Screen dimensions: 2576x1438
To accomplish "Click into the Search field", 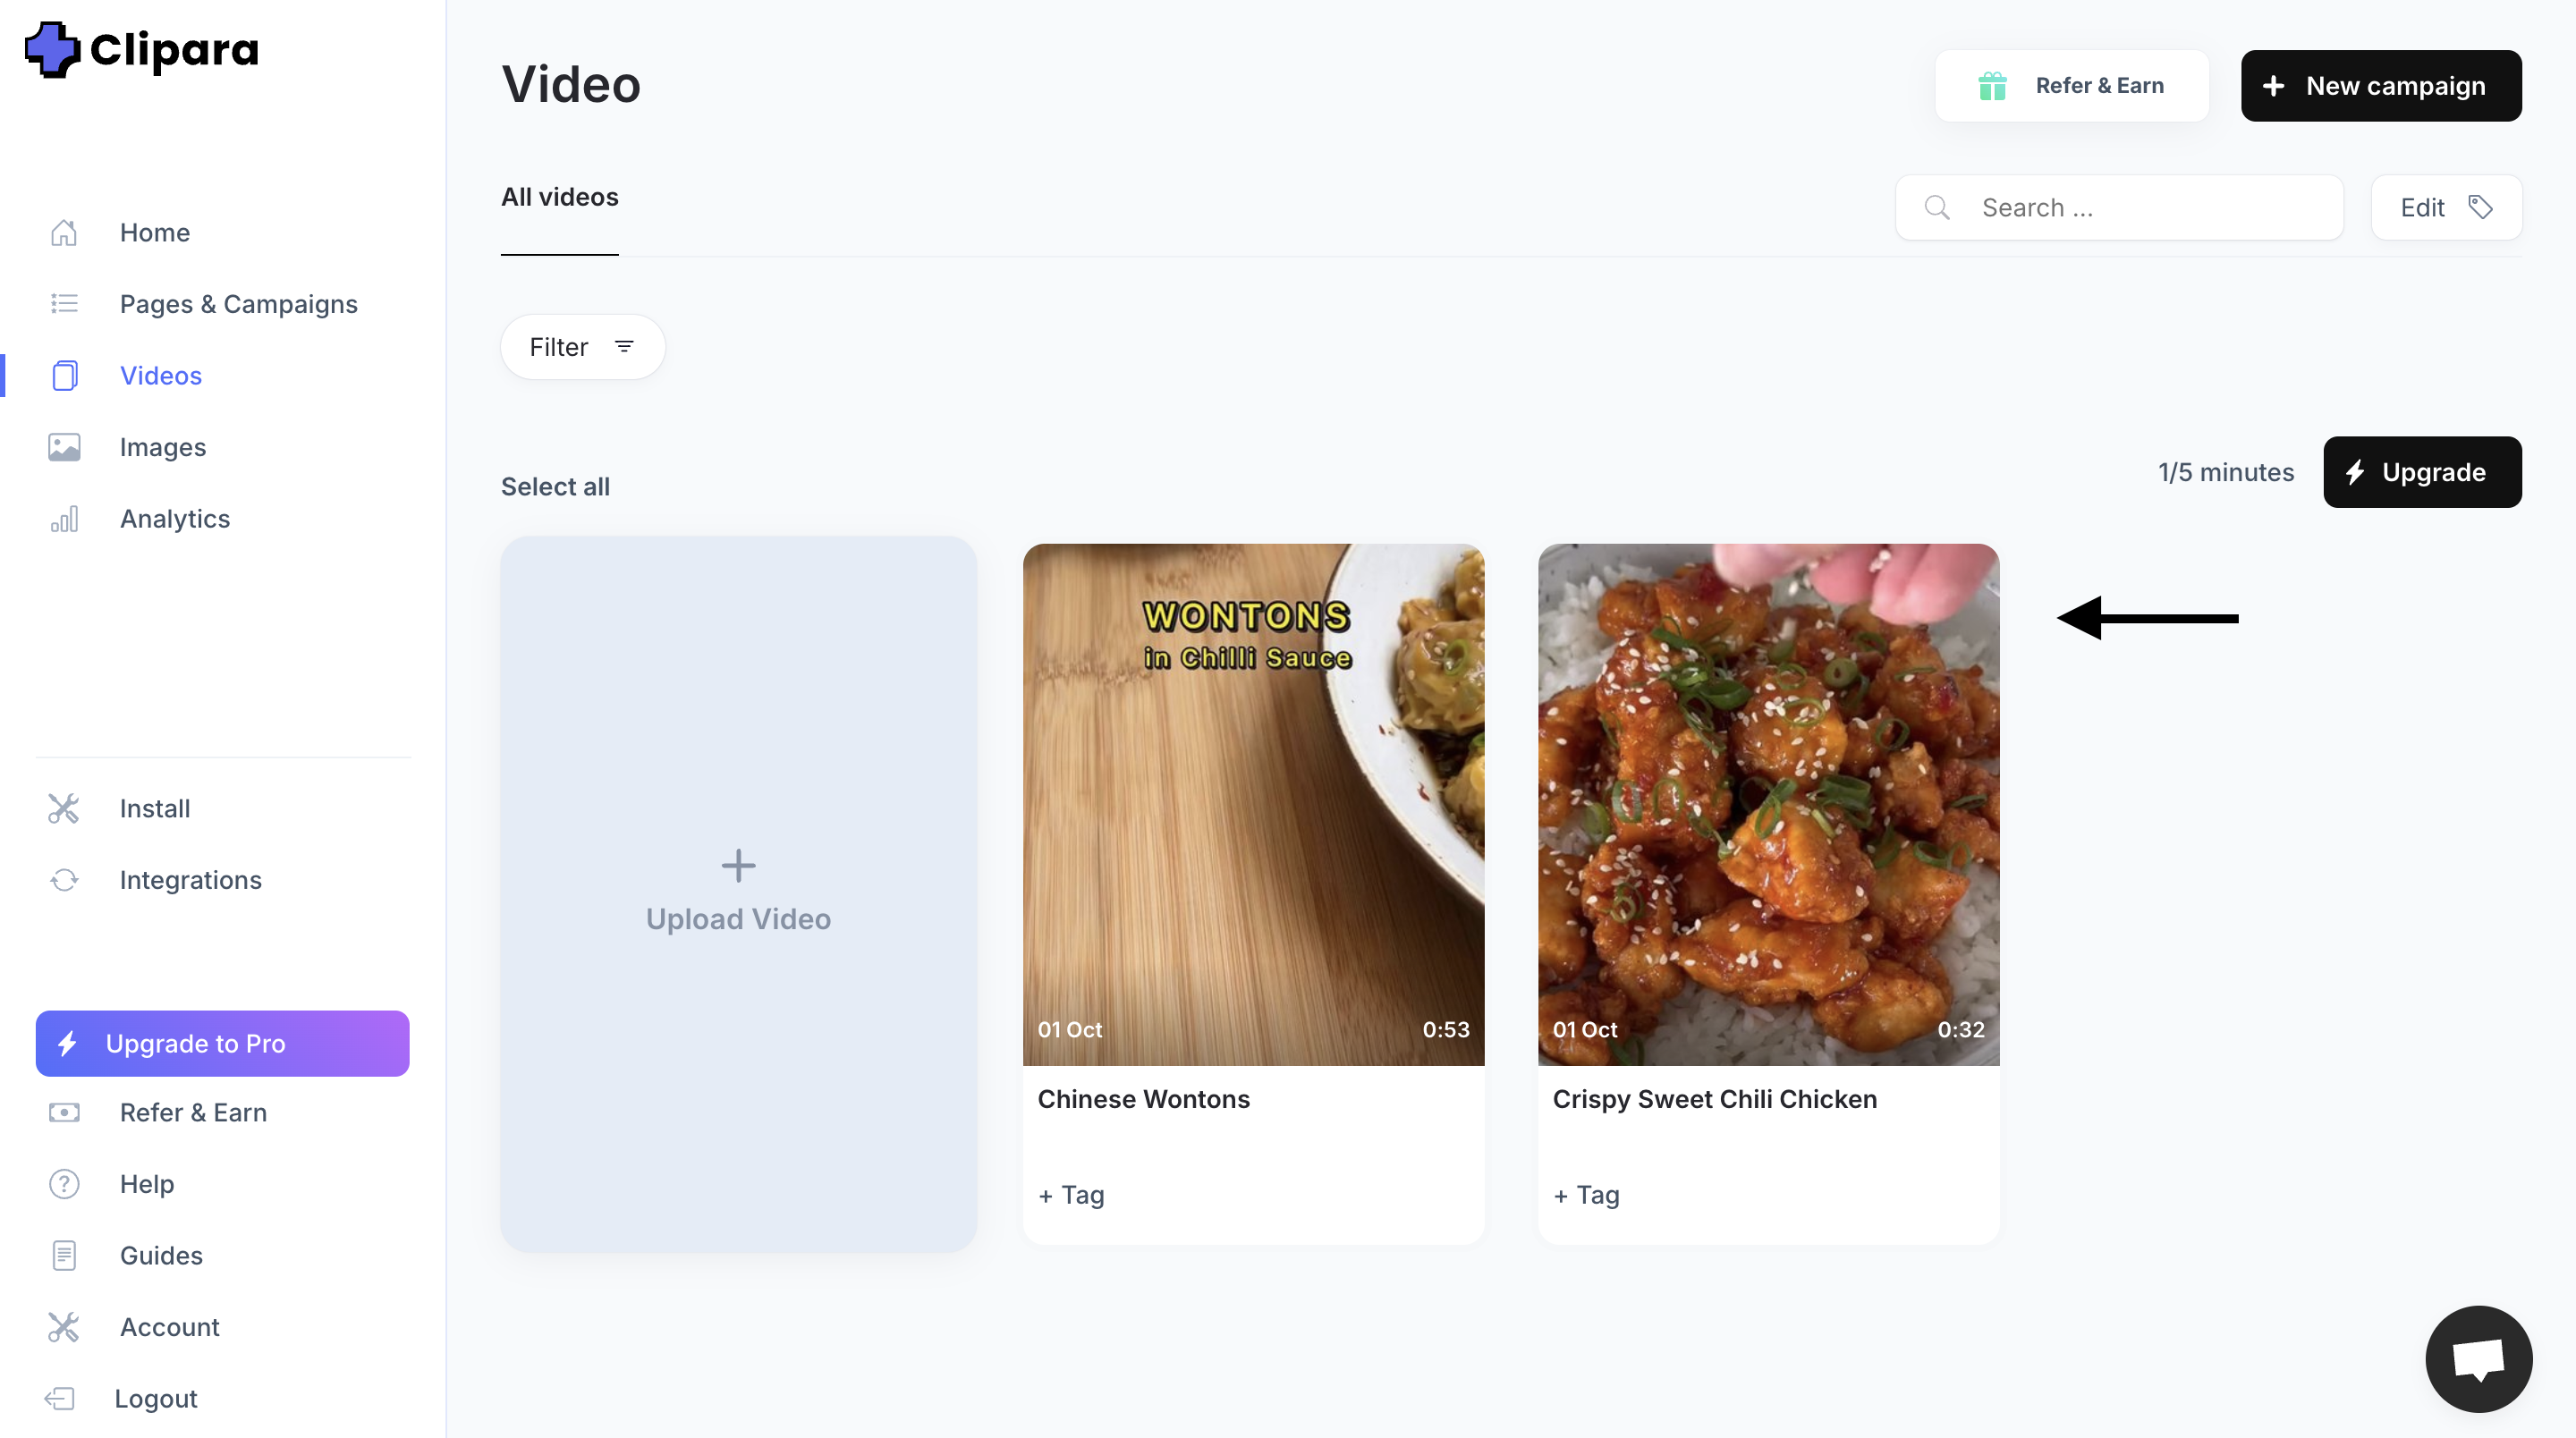I will coord(2119,208).
